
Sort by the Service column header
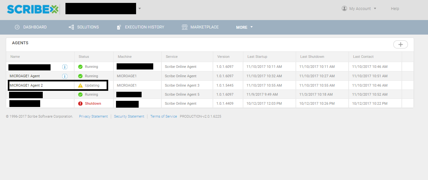pos(172,57)
